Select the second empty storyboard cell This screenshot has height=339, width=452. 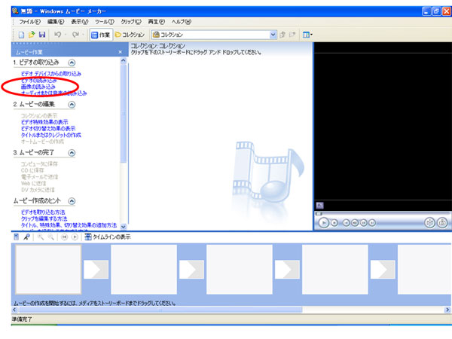click(x=144, y=270)
